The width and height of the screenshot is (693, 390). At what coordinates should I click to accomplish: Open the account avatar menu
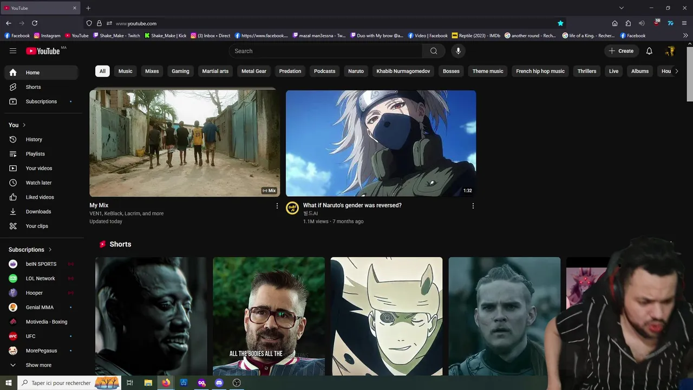click(x=670, y=51)
